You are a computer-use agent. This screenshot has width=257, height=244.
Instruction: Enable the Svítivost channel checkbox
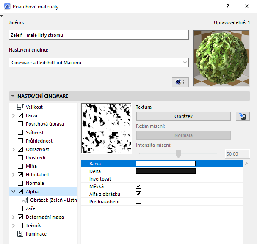click(20, 132)
